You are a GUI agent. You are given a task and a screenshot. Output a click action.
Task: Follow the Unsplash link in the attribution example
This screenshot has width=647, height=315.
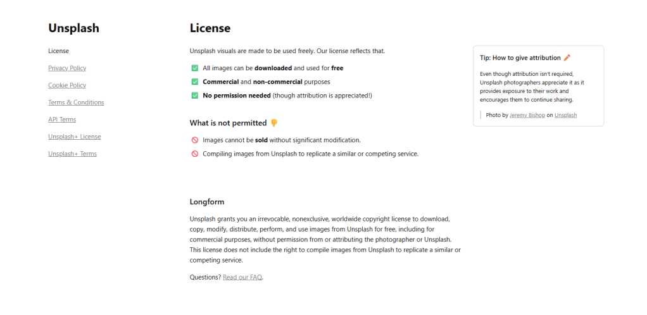coord(565,115)
